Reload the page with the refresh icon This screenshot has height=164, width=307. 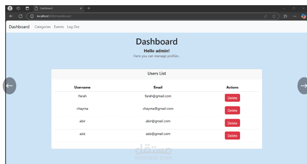[x=20, y=16]
